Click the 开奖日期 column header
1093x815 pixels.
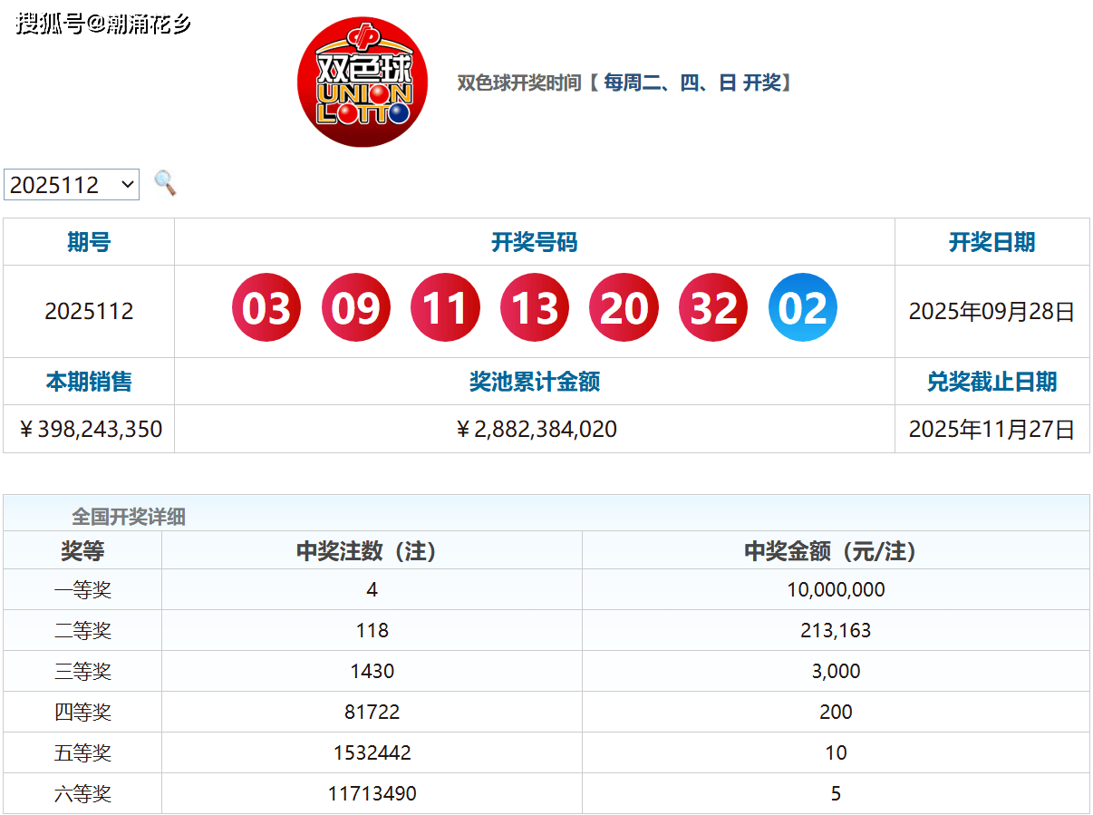pos(991,242)
